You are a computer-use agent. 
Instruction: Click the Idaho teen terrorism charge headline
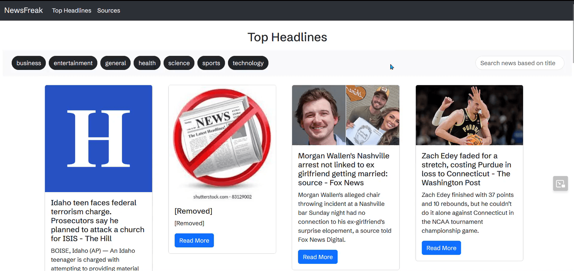point(98,221)
